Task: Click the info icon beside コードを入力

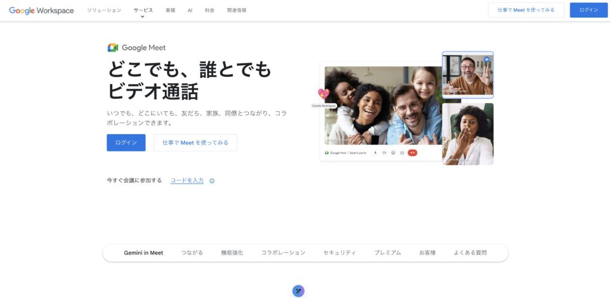Action: tap(212, 181)
